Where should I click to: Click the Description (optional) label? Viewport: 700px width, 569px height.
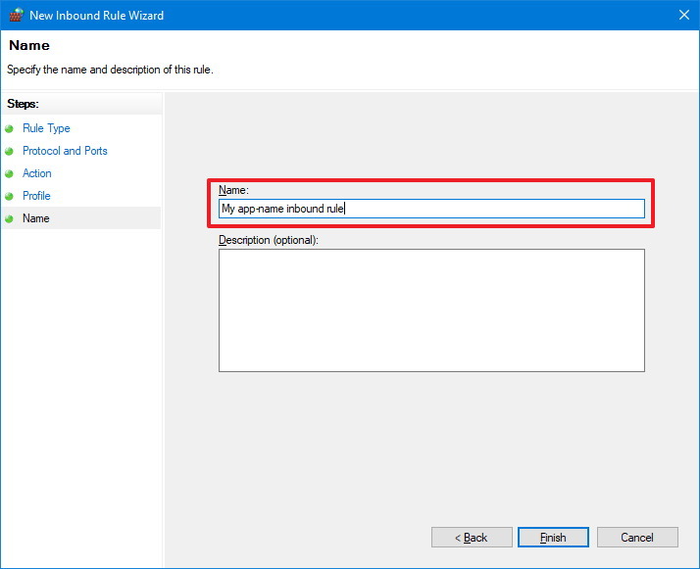point(269,240)
